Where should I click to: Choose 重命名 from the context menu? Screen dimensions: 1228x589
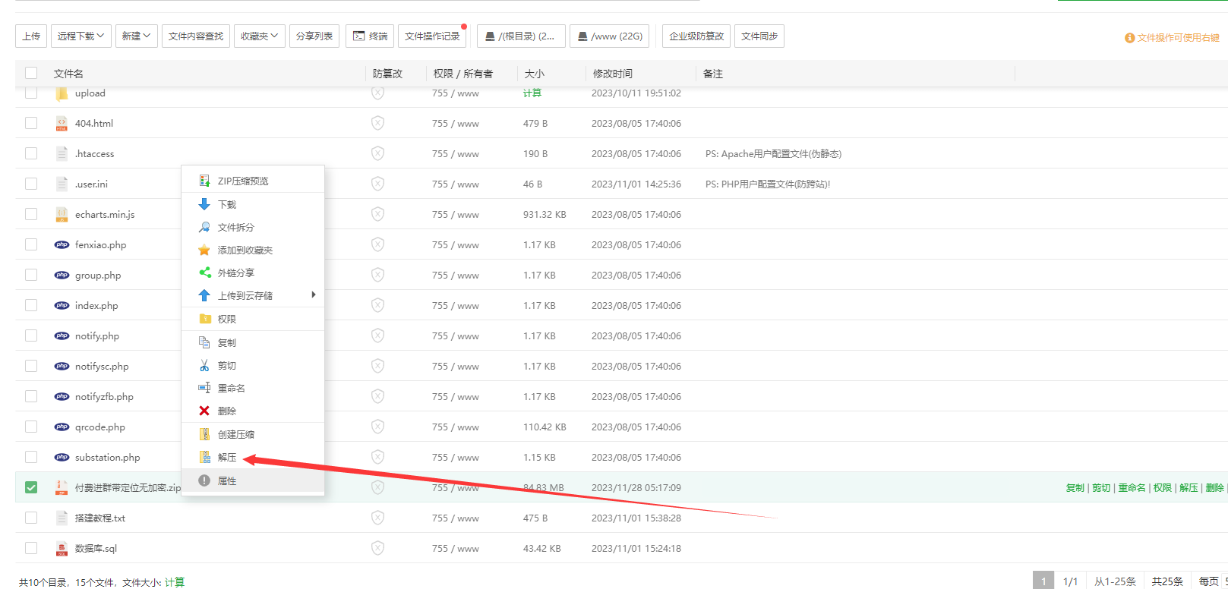click(x=253, y=388)
